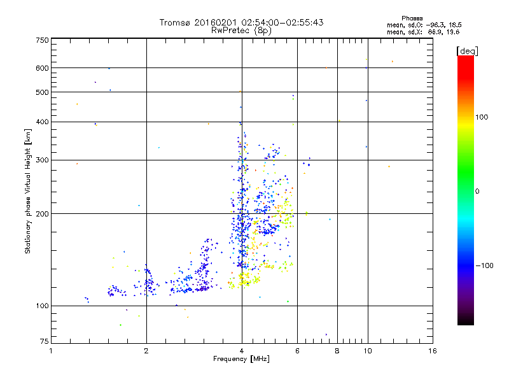Click the phase color bar
Viewport: 509px width, 382px height.
pyautogui.click(x=466, y=190)
